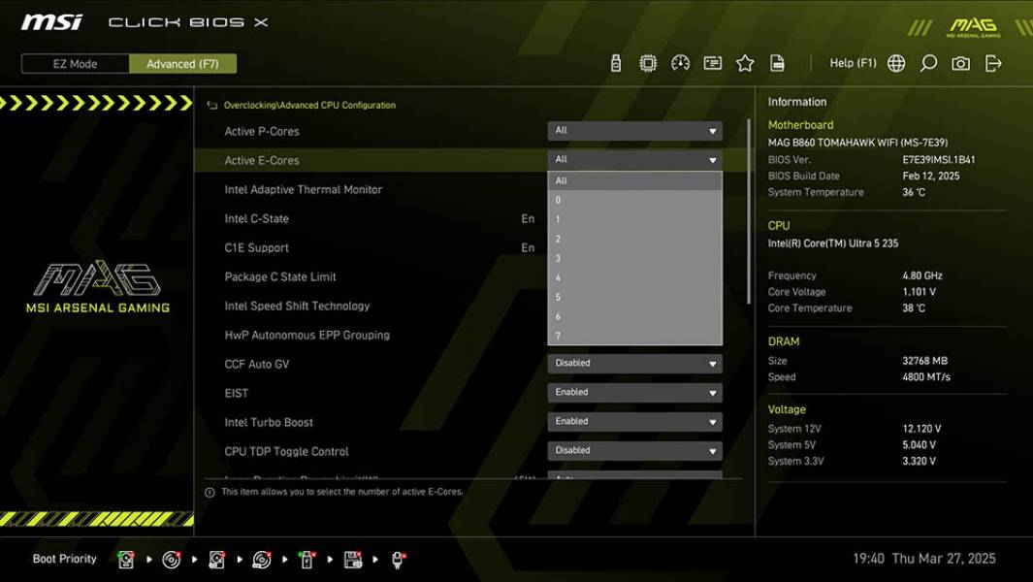Select the C1E Support setting label

click(256, 247)
